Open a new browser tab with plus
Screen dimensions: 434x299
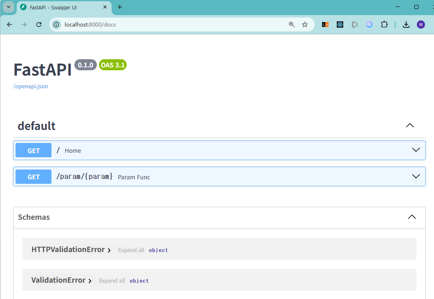coord(120,7)
